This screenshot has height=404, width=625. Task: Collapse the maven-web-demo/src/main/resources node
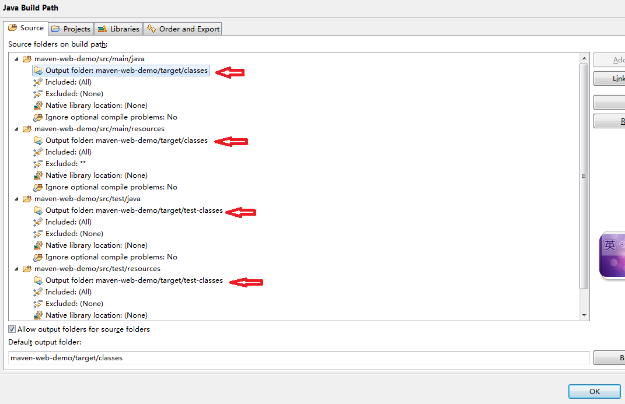pyautogui.click(x=16, y=129)
